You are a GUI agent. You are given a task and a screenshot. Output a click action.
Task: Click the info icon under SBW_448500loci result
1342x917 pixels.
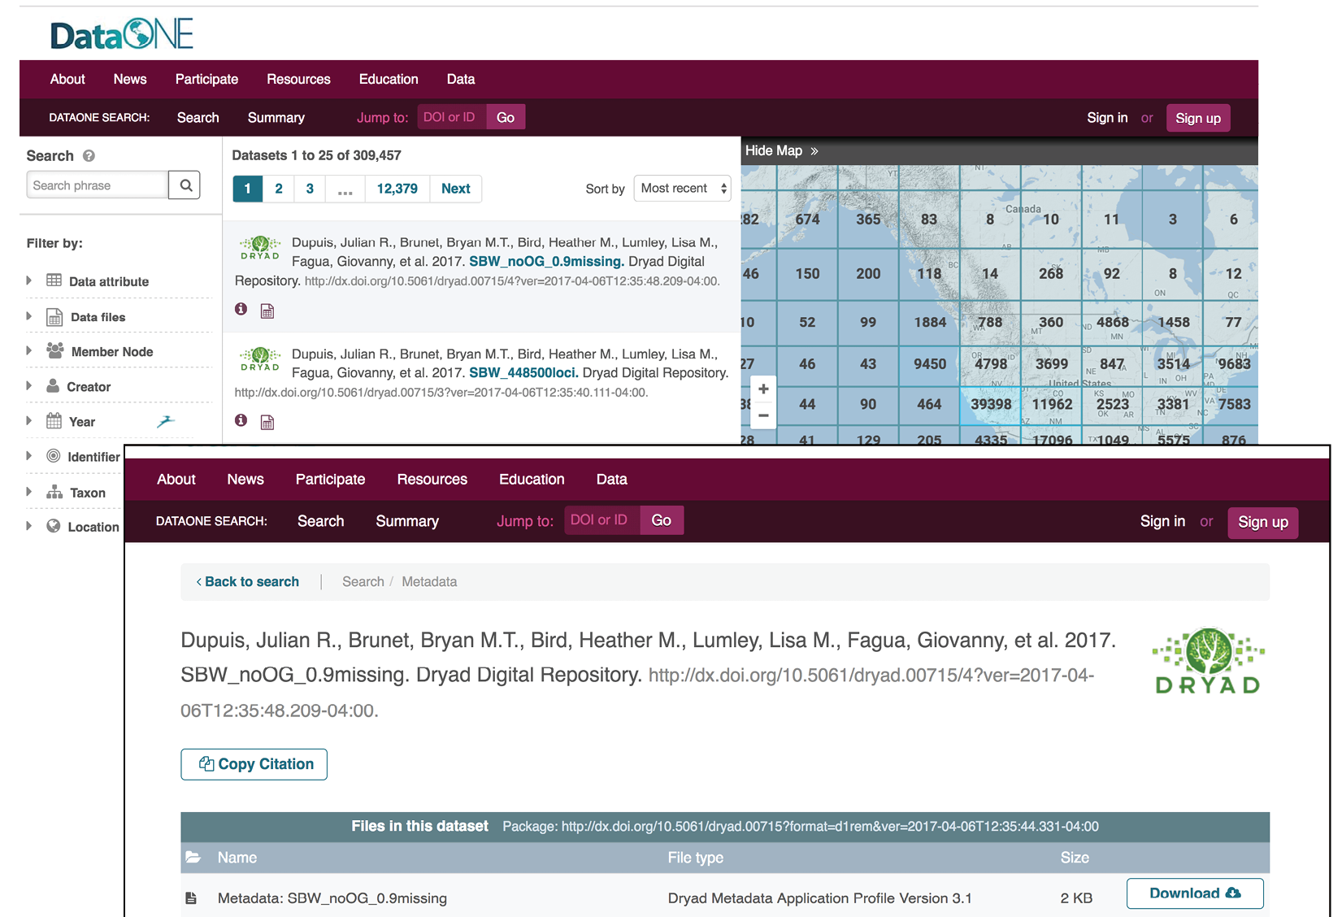[x=241, y=421]
